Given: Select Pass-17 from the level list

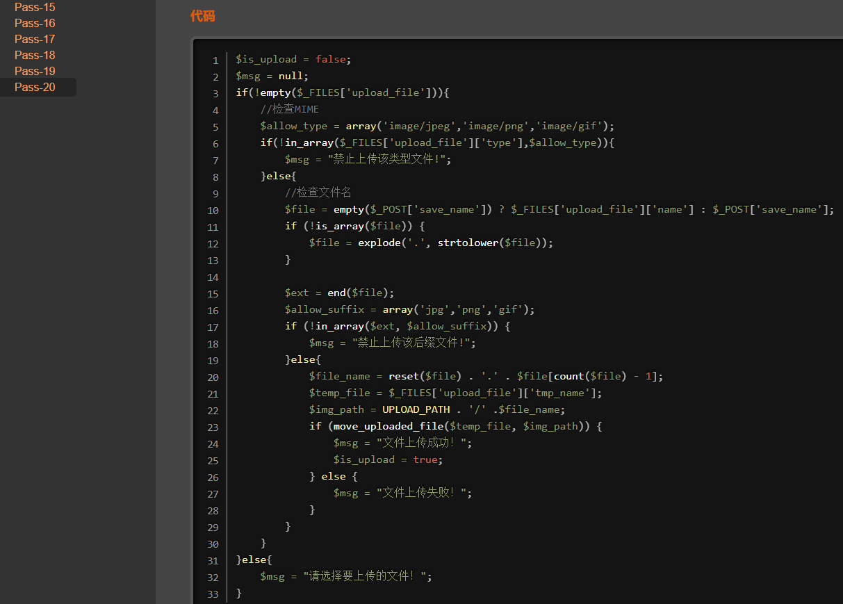Looking at the screenshot, I should pyautogui.click(x=35, y=40).
